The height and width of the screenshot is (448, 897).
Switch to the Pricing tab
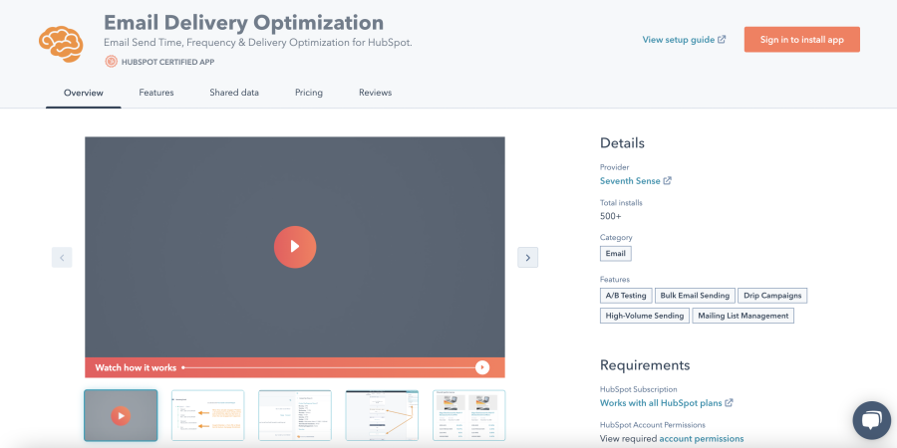[x=309, y=93]
